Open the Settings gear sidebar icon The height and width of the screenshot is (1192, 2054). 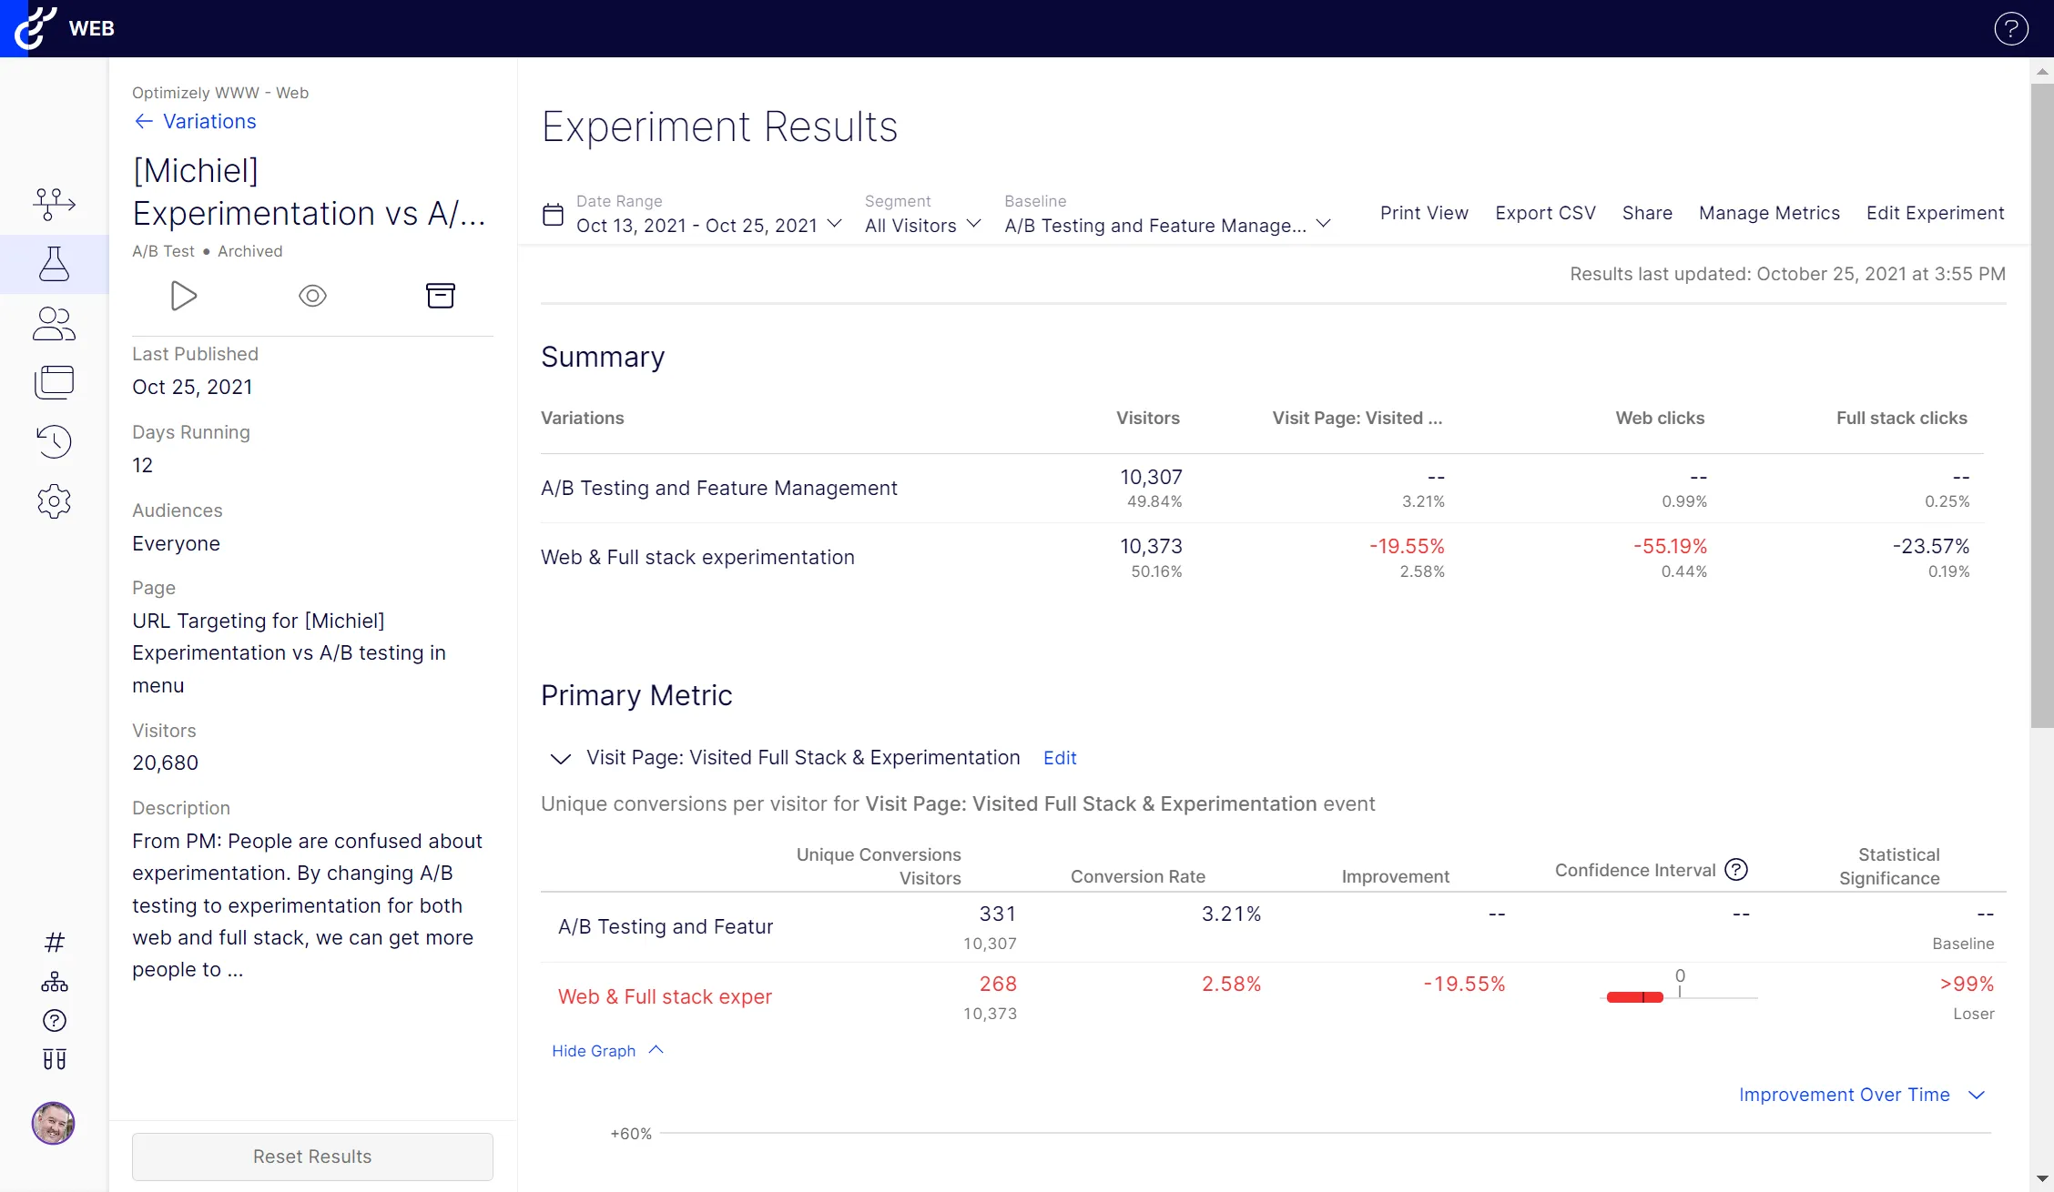coord(55,501)
